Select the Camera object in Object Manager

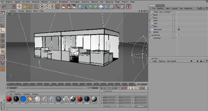157,35
